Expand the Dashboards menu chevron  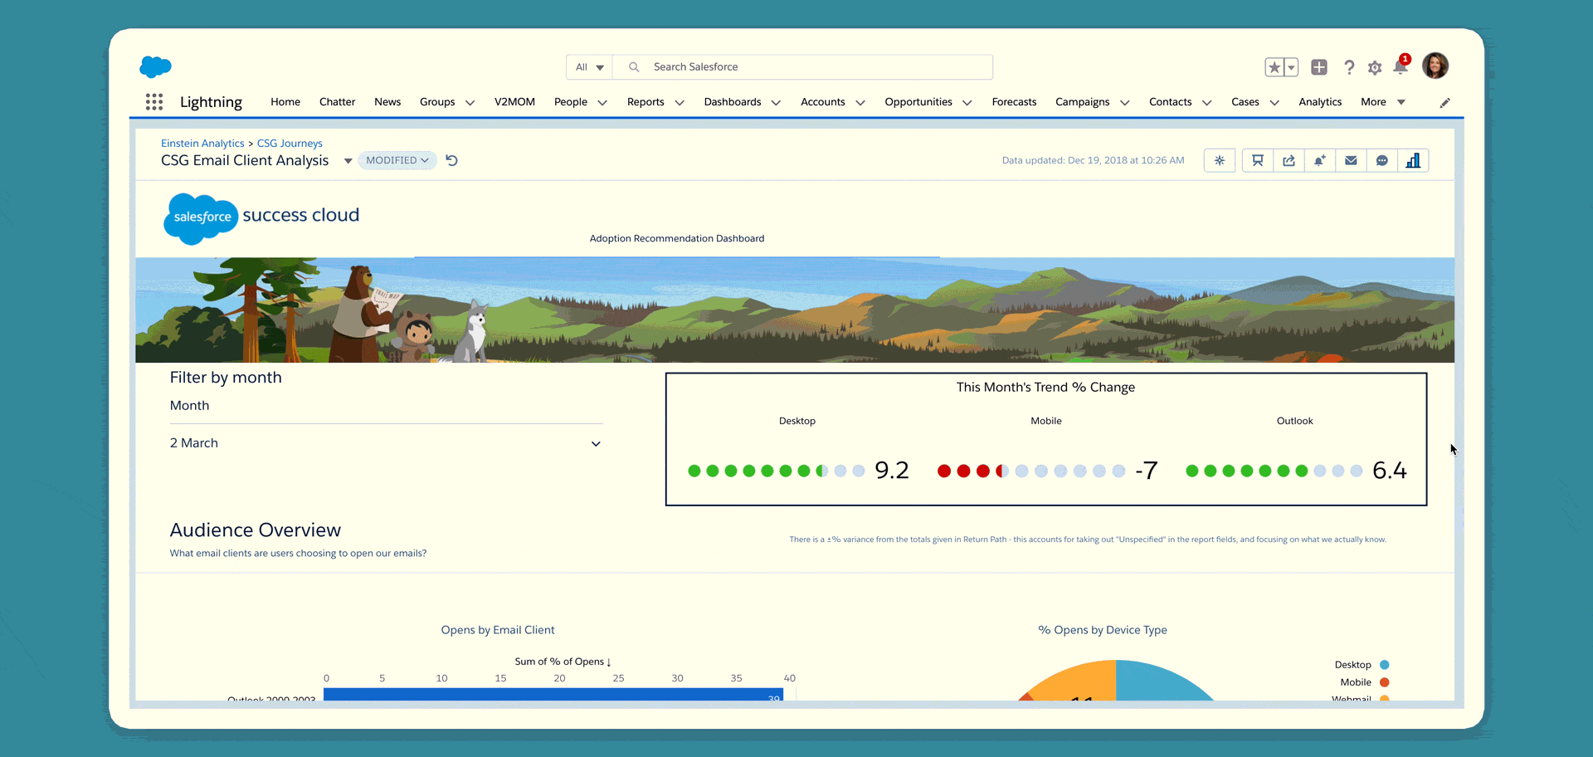[x=776, y=103]
